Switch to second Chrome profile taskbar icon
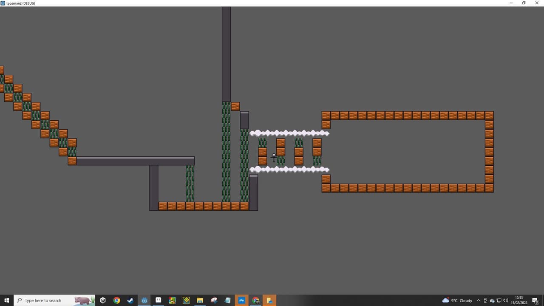The width and height of the screenshot is (544, 306). click(255, 300)
